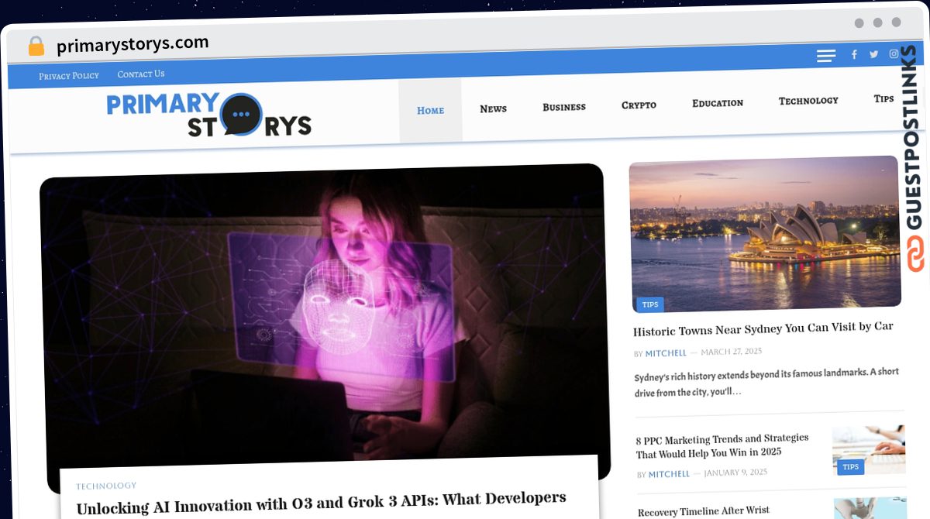Viewport: 930px width, 519px height.
Task: Navigate to the Education menu item
Action: point(717,102)
